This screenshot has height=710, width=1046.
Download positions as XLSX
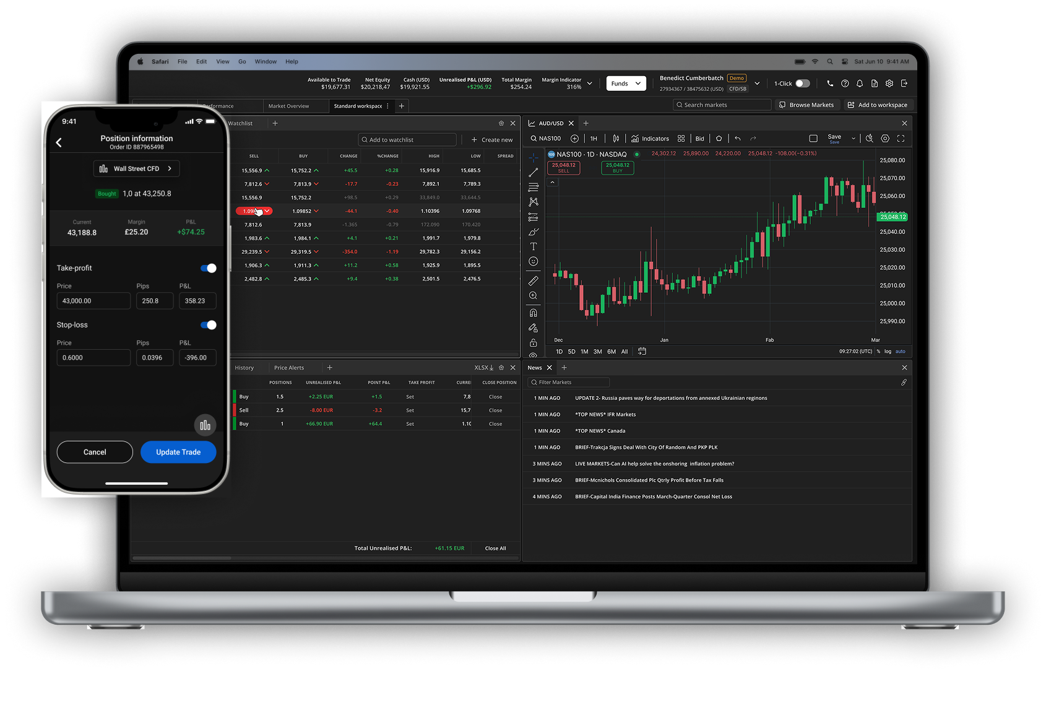(x=484, y=368)
